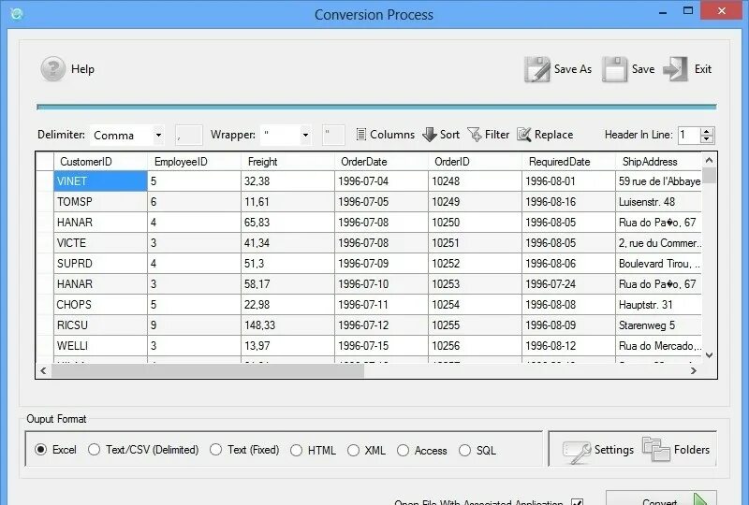Decrease Header In Line value
Screen dimensions: 749x505
[x=707, y=139]
